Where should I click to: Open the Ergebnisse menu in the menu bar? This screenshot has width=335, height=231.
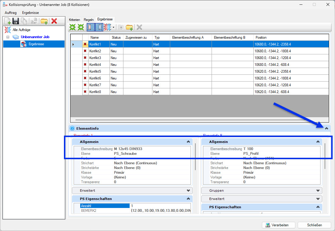pos(30,13)
